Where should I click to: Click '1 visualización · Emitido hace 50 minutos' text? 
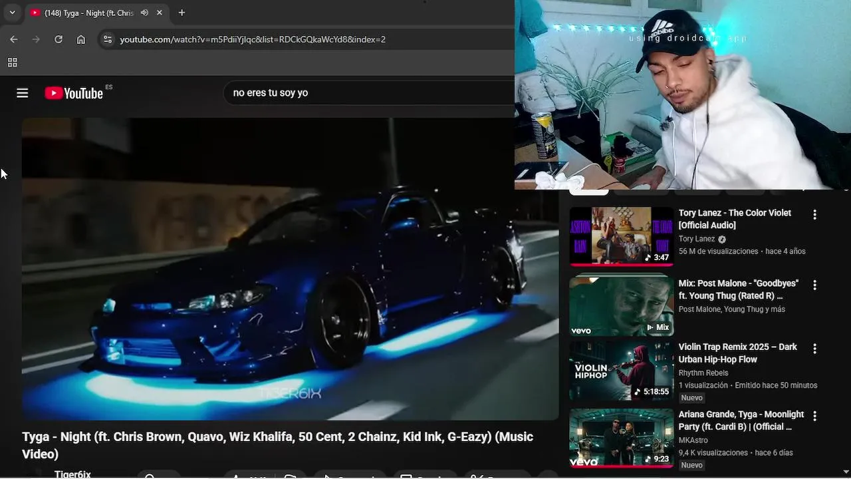pos(747,385)
